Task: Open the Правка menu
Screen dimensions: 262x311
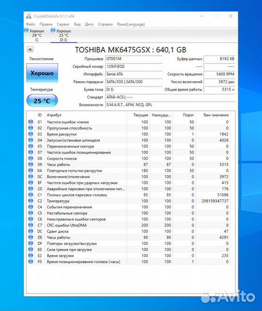Action: pyautogui.click(x=46, y=24)
